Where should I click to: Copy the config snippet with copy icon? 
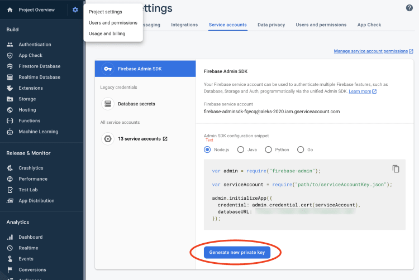point(396,169)
